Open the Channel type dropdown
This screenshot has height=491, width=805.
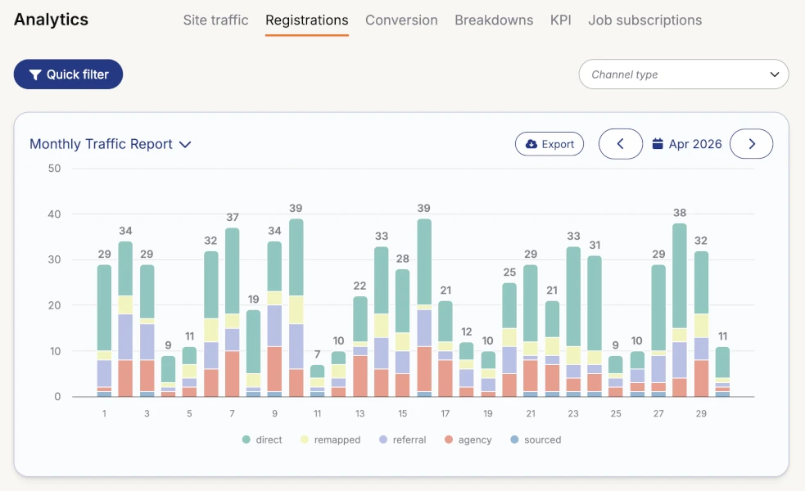point(683,74)
